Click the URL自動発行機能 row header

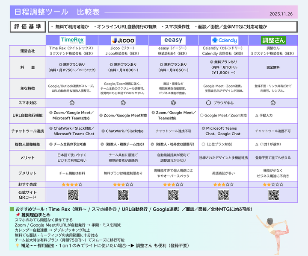point(27,115)
